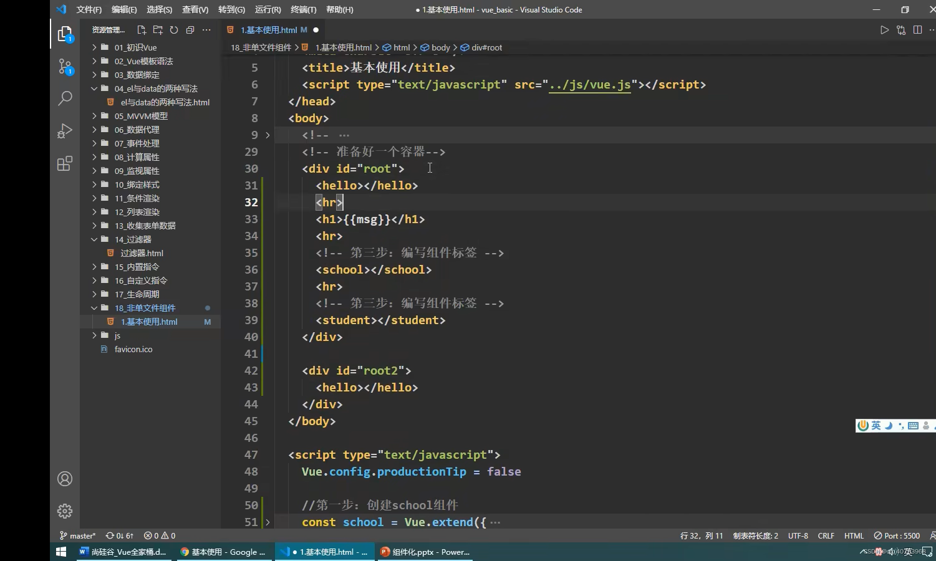This screenshot has width=936, height=561.
Task: Unfold the school component at line 51
Action: pyautogui.click(x=268, y=522)
